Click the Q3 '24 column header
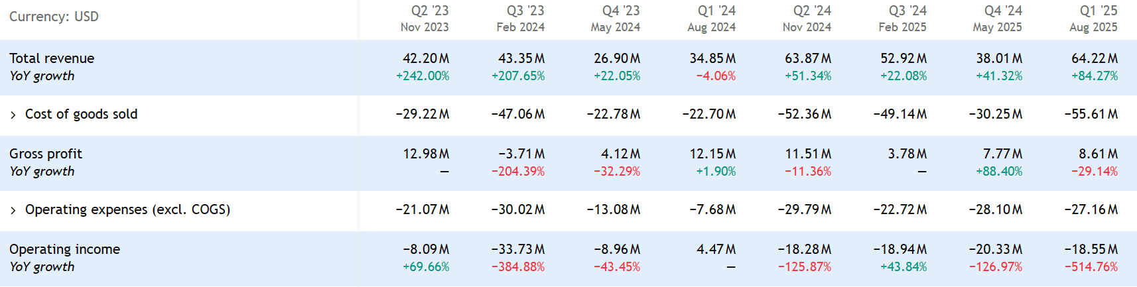The width and height of the screenshot is (1137, 287). tap(903, 19)
